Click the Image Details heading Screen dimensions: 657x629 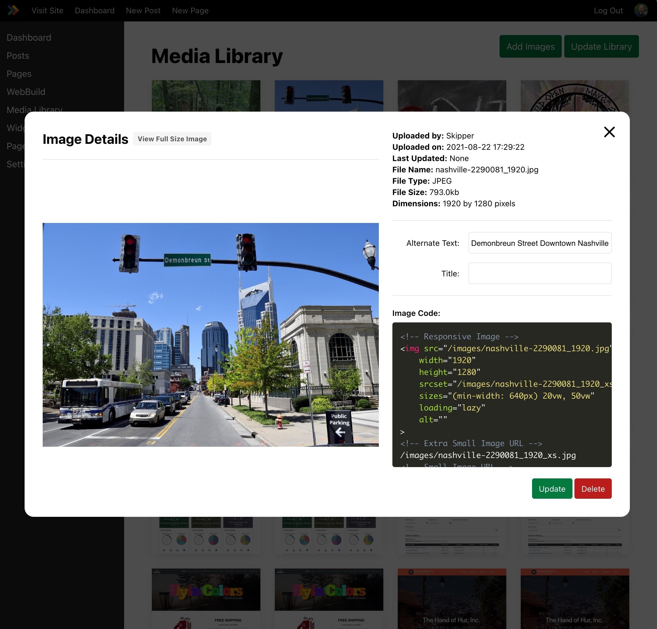click(x=85, y=139)
